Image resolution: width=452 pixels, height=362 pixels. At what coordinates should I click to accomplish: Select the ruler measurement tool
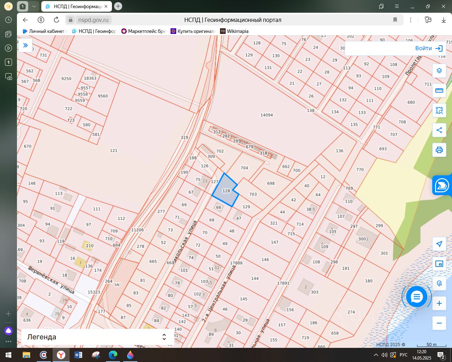[439, 90]
